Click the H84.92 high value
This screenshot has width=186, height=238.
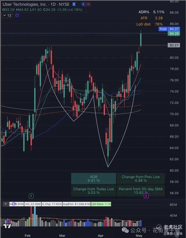point(22,10)
